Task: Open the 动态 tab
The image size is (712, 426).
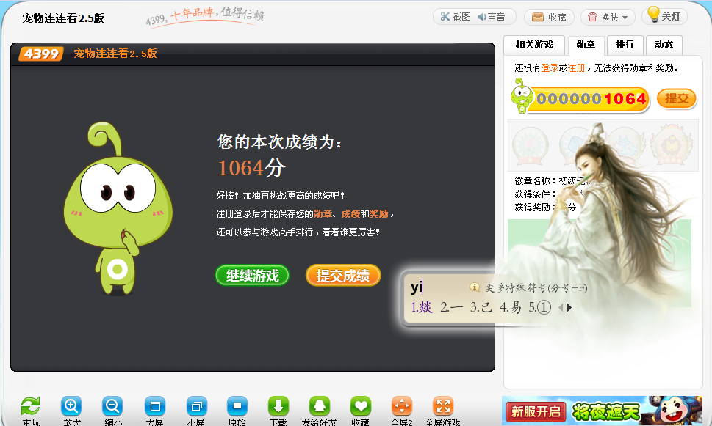Action: (x=664, y=45)
